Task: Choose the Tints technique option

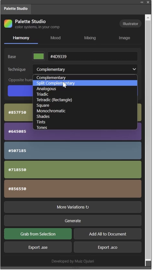Action: (x=85, y=122)
